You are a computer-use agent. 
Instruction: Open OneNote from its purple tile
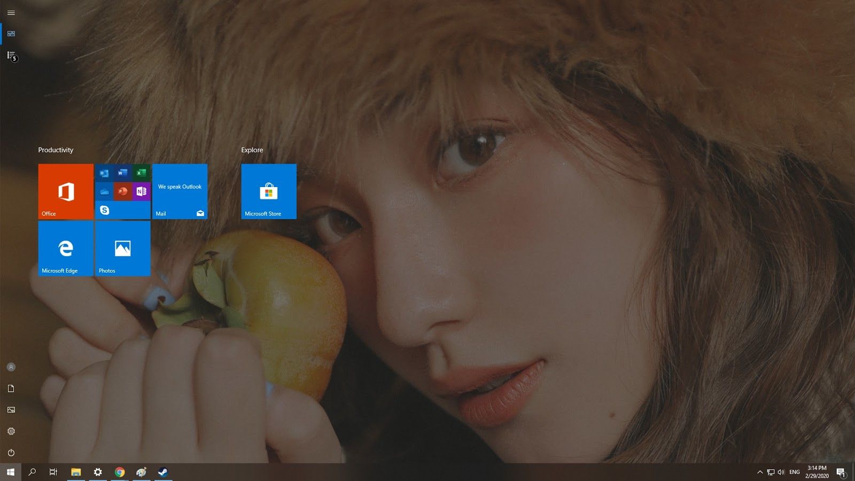(141, 191)
